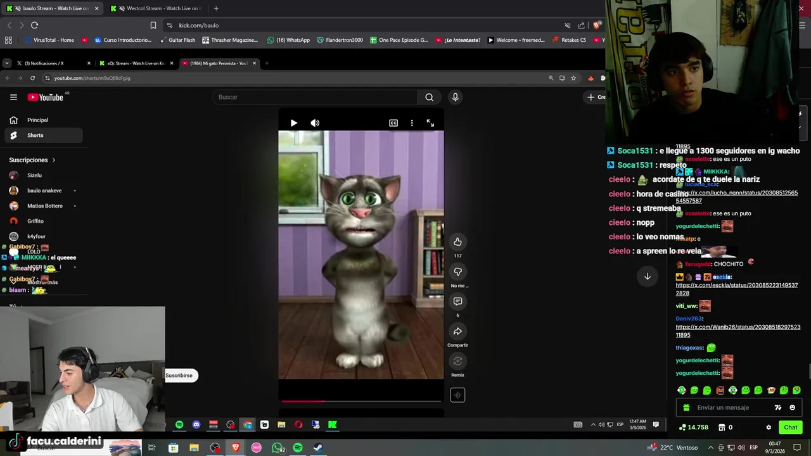The height and width of the screenshot is (456, 811).
Task: Open the Griffito subscription channel
Action: [x=42, y=221]
